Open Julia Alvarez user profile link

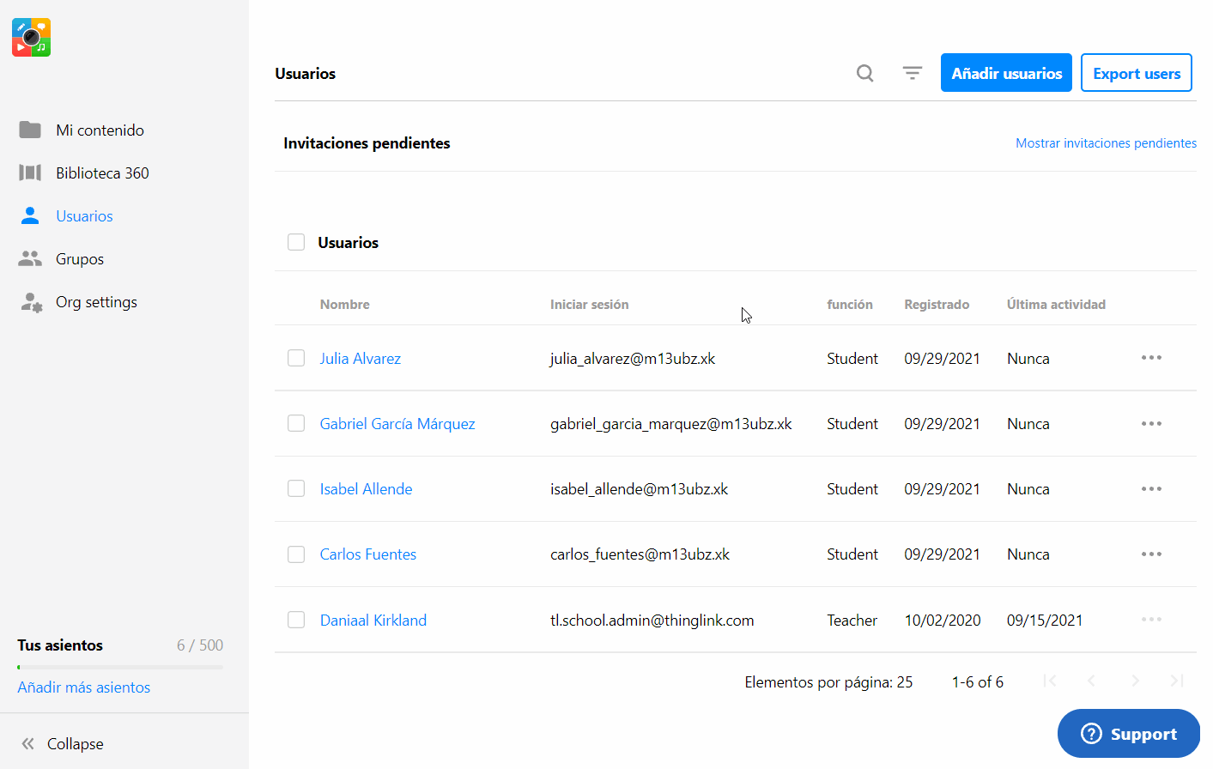[x=360, y=359]
